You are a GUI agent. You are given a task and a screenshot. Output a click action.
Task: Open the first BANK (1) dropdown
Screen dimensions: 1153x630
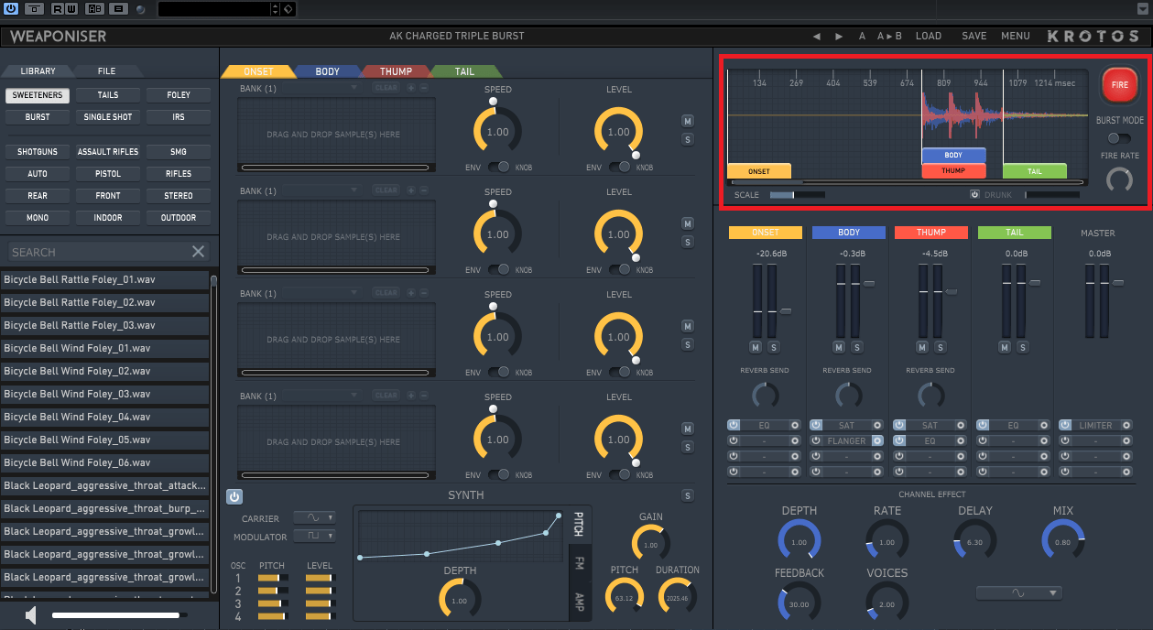coord(321,88)
